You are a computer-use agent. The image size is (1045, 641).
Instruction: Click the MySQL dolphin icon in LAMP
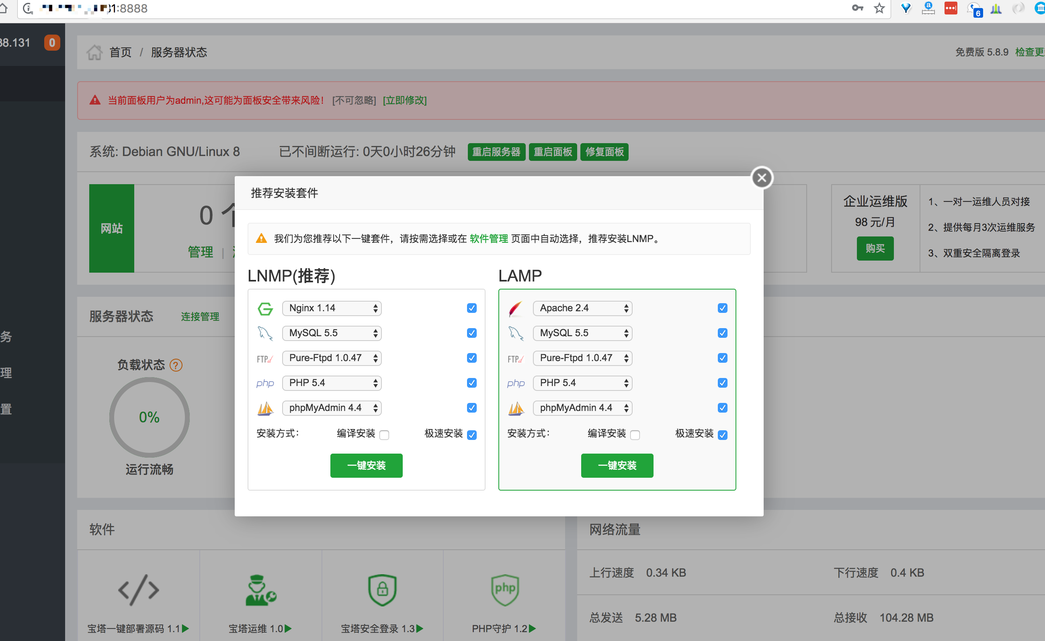(516, 333)
